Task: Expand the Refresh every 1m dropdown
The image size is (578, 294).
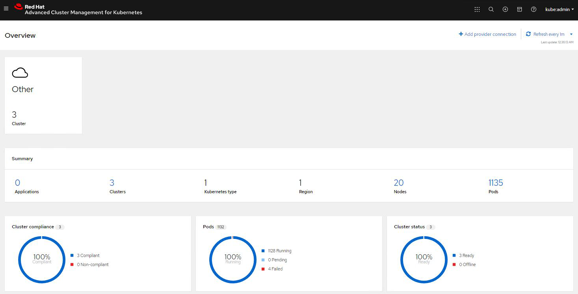Action: tap(571, 34)
